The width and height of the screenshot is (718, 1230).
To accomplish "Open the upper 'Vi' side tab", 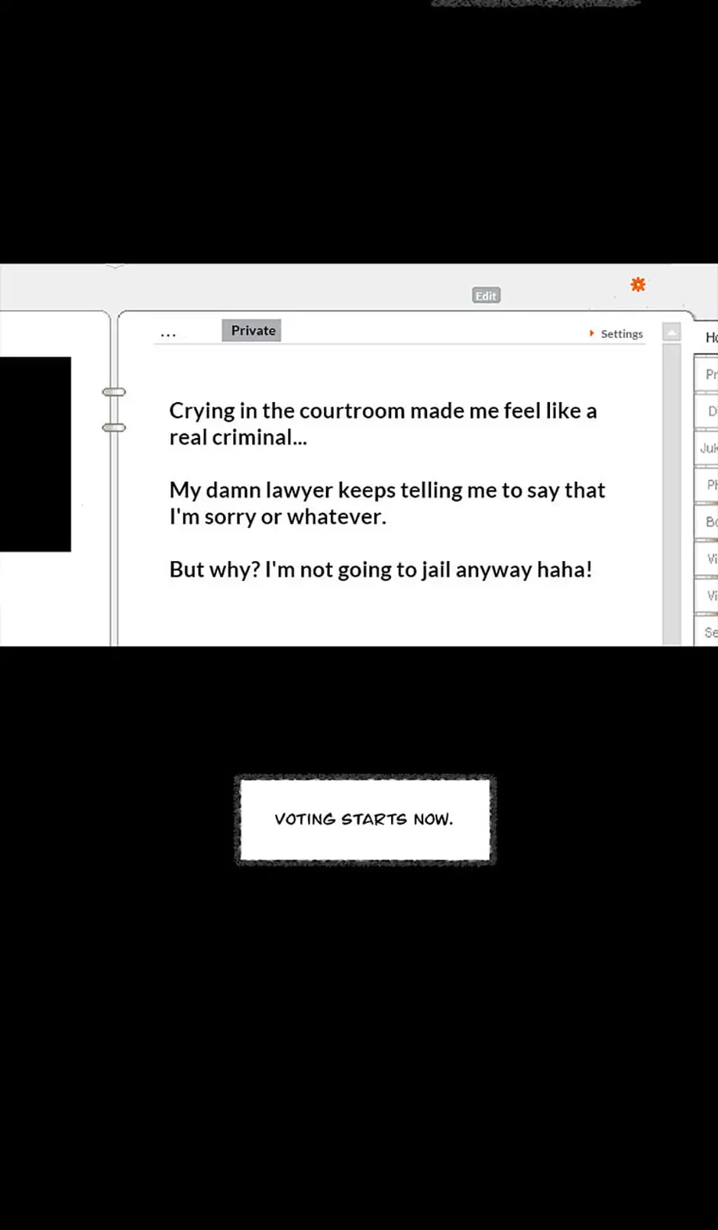I will [710, 559].
